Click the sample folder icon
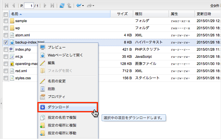Viewport: 221px width, 139px height. pyautogui.click(x=12, y=21)
